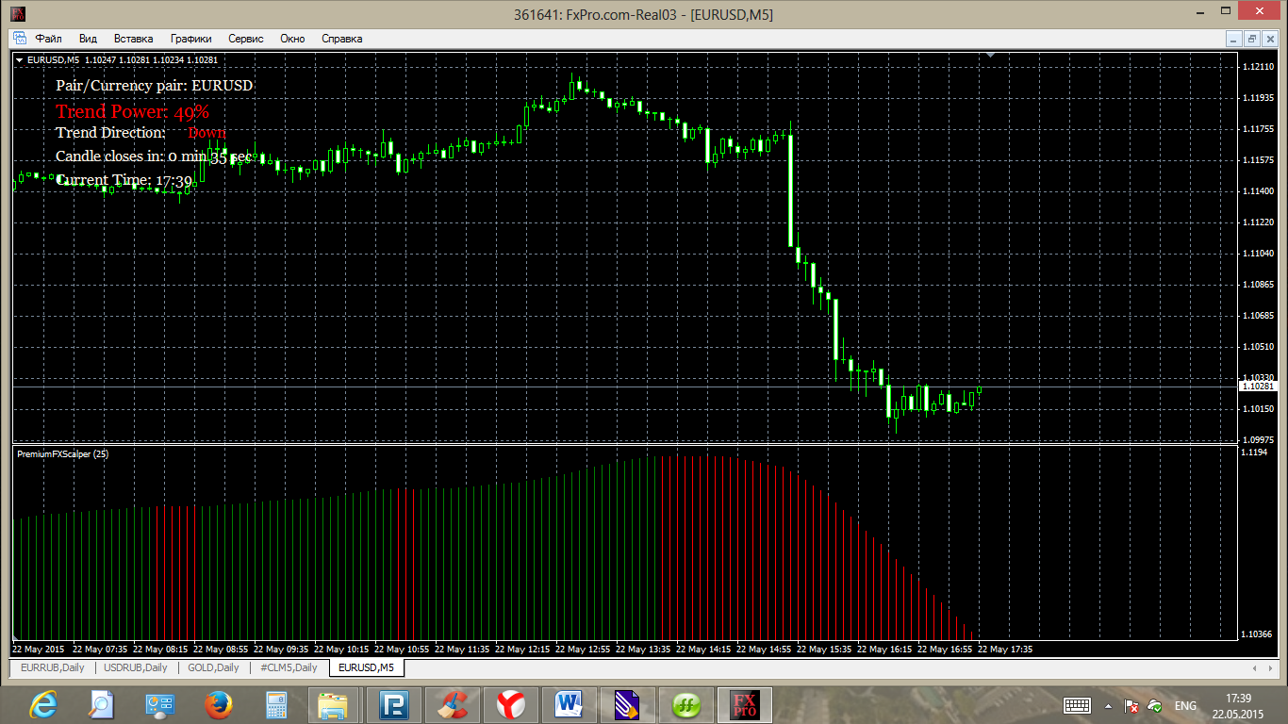This screenshot has width=1288, height=724.
Task: Expand the EURUSD,M5 chart dropdown triangle
Action: coord(20,59)
